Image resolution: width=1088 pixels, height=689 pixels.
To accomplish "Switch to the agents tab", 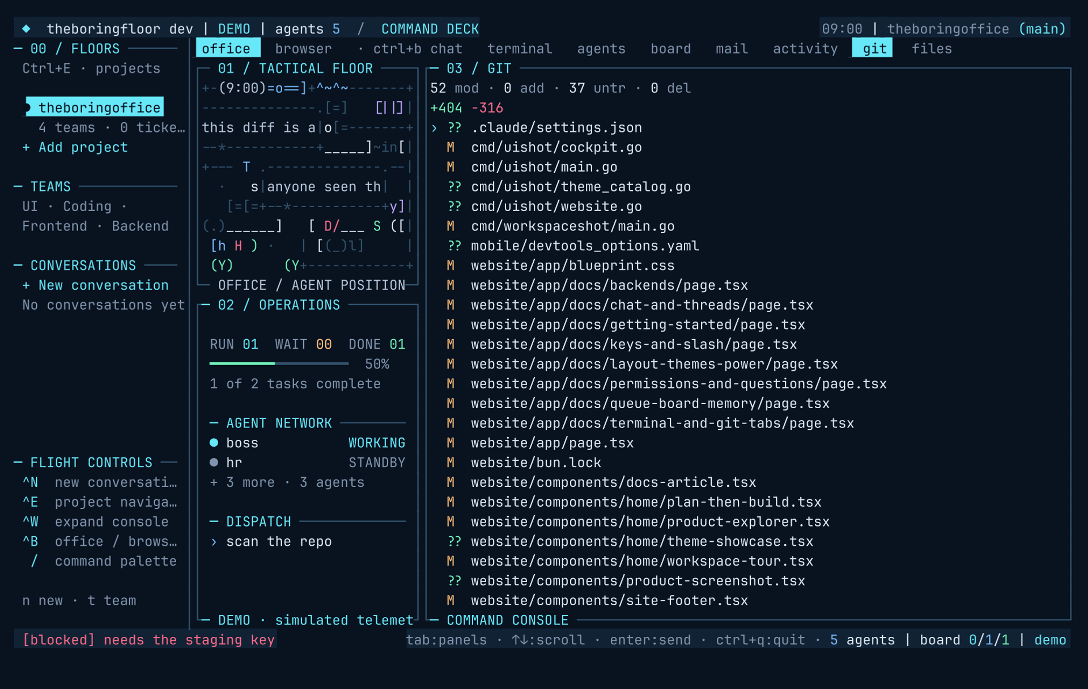I will coord(601,49).
